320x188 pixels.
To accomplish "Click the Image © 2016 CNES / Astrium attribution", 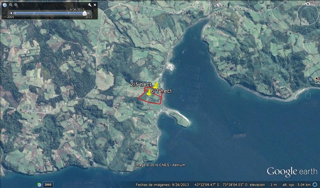I will point(160,165).
